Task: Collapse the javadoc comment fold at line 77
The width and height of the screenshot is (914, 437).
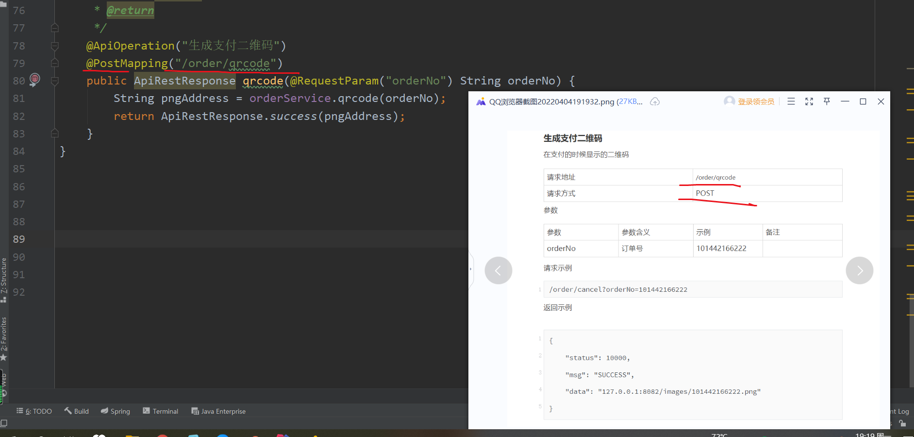Action: pos(54,28)
